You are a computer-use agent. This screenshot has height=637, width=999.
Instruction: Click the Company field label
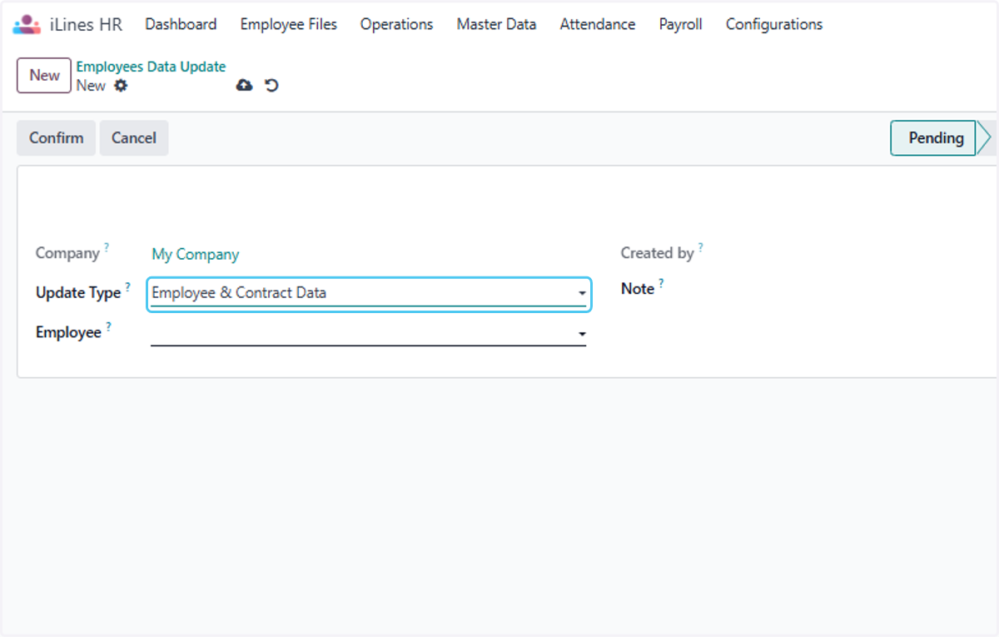67,253
